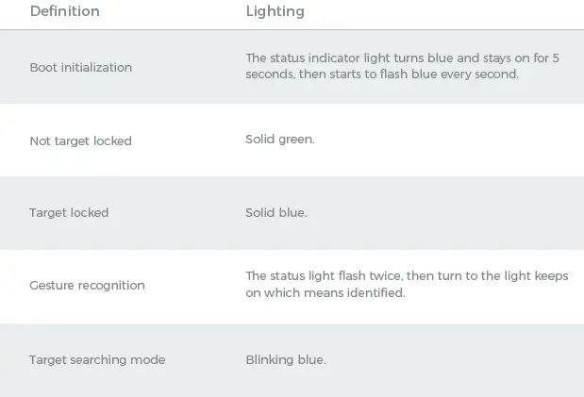Click the "Solid green." lighting text
Screen dimensions: 584x397
pyautogui.click(x=279, y=140)
